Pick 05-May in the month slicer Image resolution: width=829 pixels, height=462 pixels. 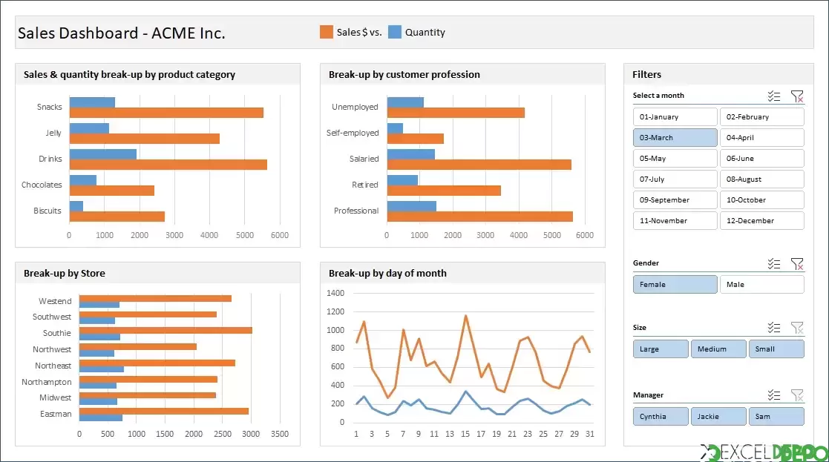tap(675, 159)
